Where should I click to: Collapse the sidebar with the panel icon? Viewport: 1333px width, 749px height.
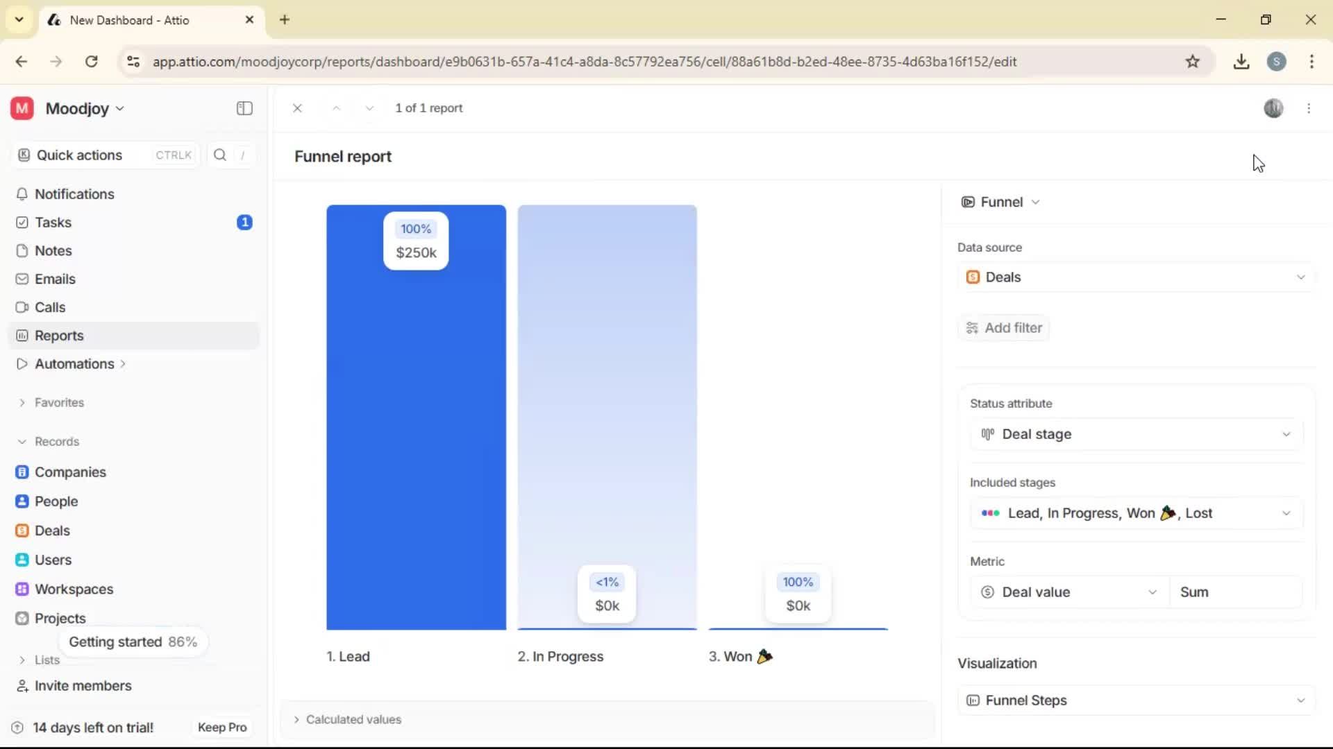tap(244, 108)
